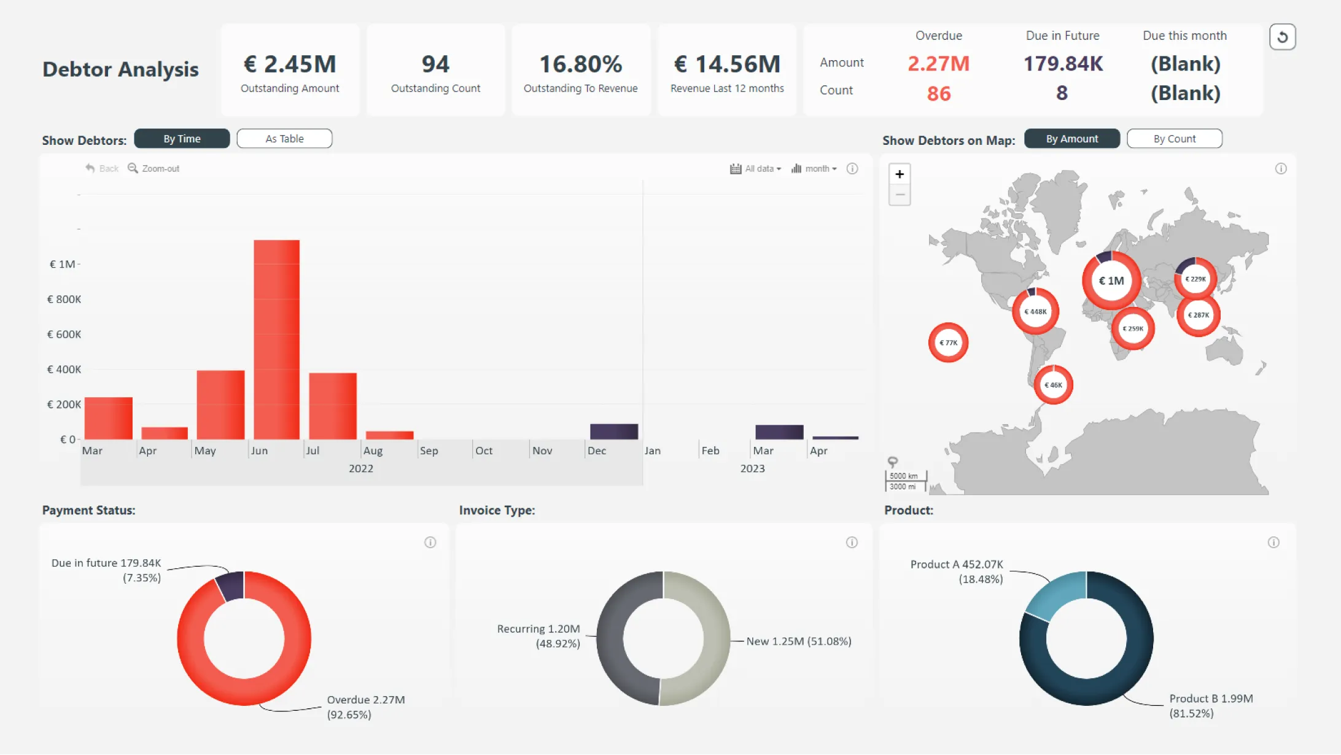Zoom out of the map with the minus button
This screenshot has width=1341, height=755.
pos(899,195)
